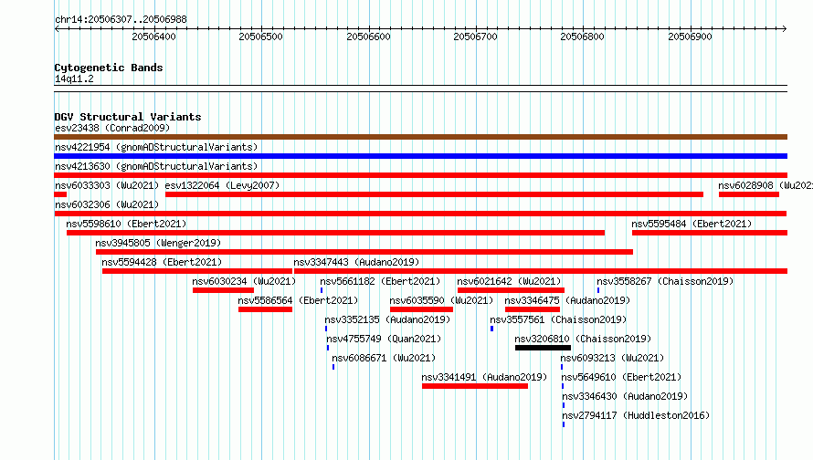813x460 pixels.
Task: Select the red nsv6035590 variant bar
Action: click(x=421, y=309)
